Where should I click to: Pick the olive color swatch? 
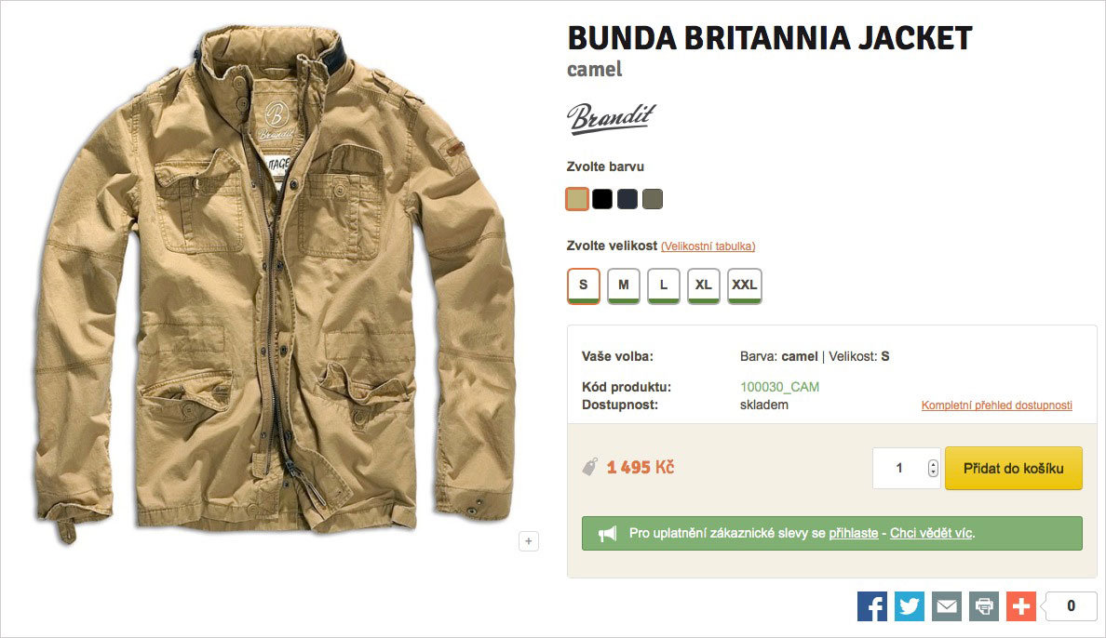click(653, 199)
